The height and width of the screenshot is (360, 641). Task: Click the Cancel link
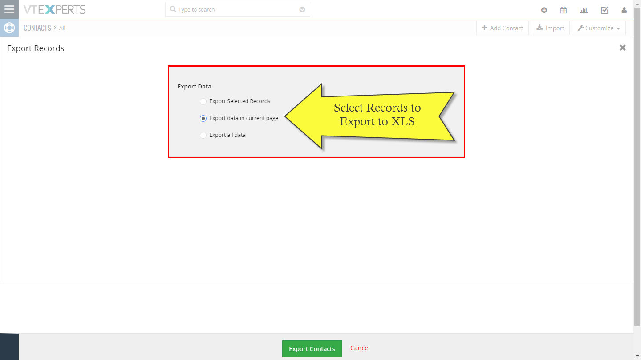(x=360, y=348)
